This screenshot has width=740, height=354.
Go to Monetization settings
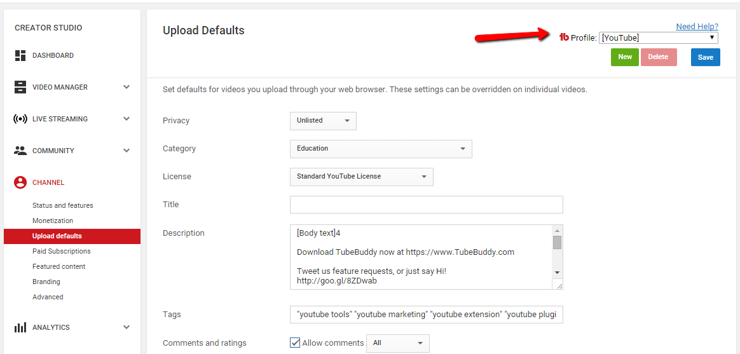click(x=53, y=221)
